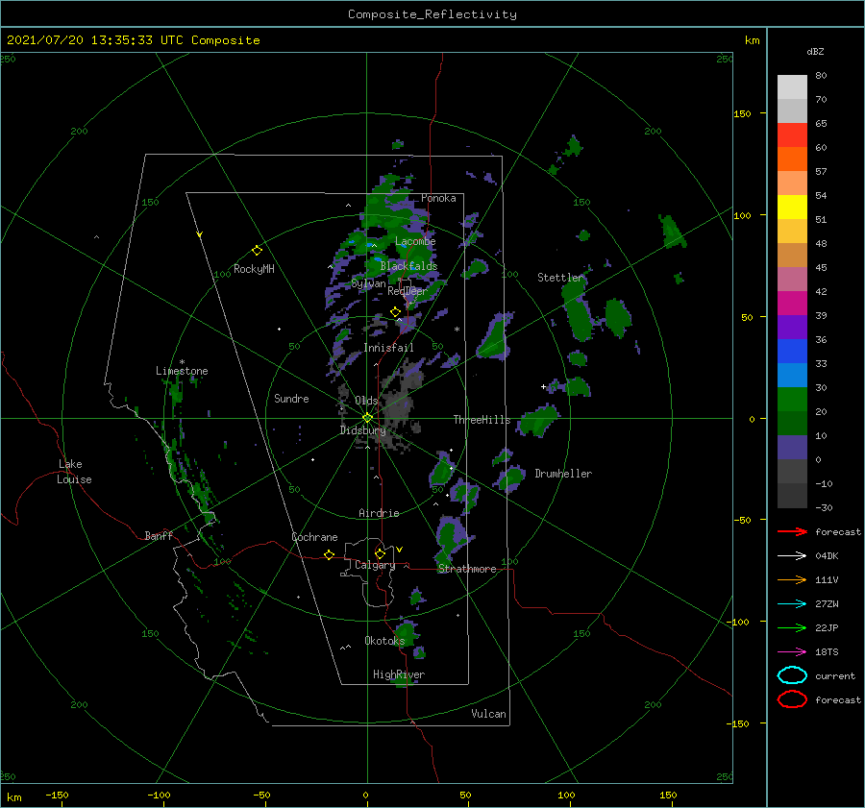Click the Stettler town label
Screen dimensions: 865x808
tap(560, 278)
